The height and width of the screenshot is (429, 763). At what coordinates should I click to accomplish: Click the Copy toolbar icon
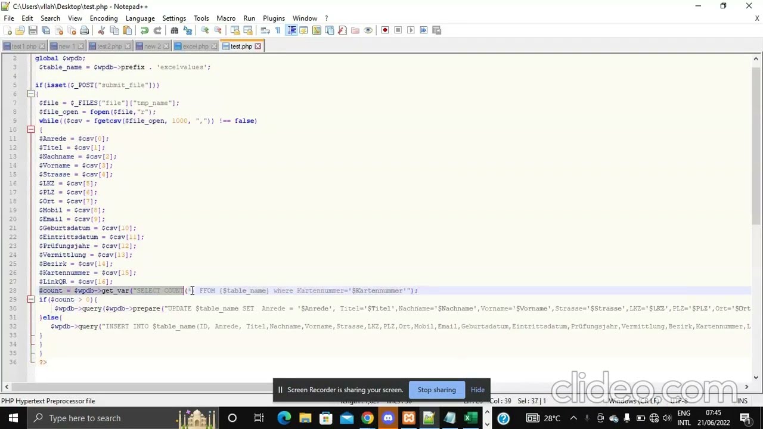(114, 30)
